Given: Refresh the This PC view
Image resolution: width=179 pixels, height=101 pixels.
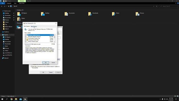Looking at the screenshot, I should pyautogui.click(x=157, y=6).
